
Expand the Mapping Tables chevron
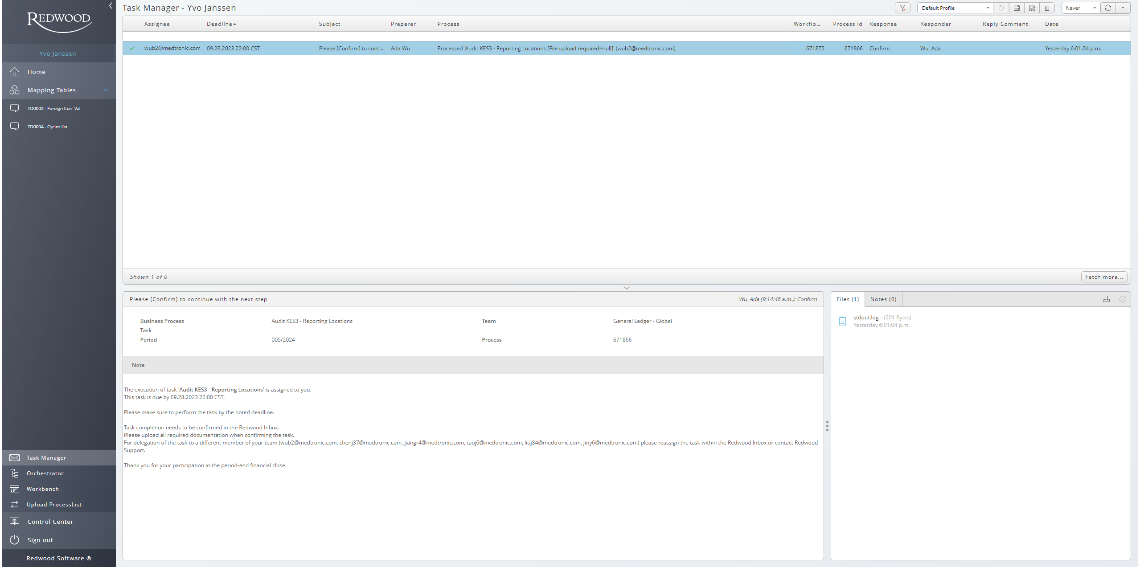[x=106, y=90]
